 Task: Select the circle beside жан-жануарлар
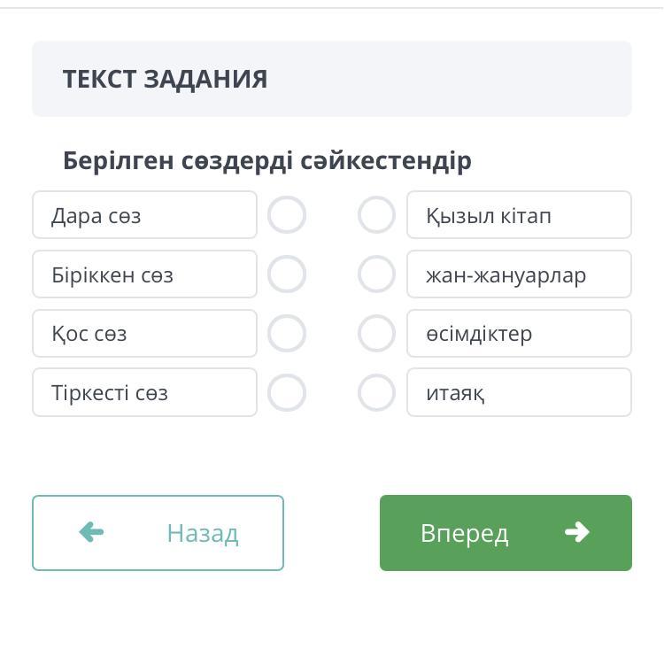[x=376, y=274]
